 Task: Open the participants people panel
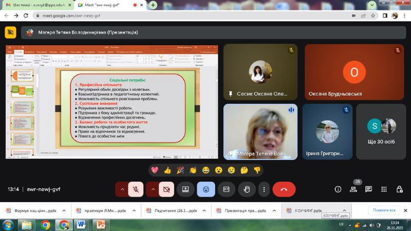click(353, 189)
